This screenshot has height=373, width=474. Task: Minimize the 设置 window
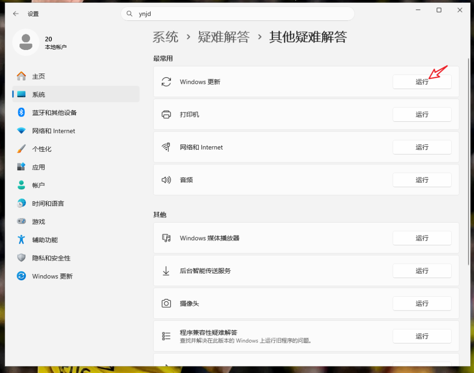(x=418, y=10)
